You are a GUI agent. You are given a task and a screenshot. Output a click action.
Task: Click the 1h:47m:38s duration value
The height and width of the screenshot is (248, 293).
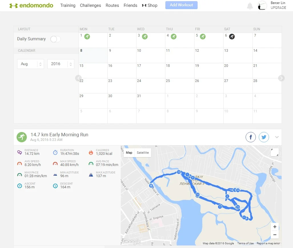[69, 154]
